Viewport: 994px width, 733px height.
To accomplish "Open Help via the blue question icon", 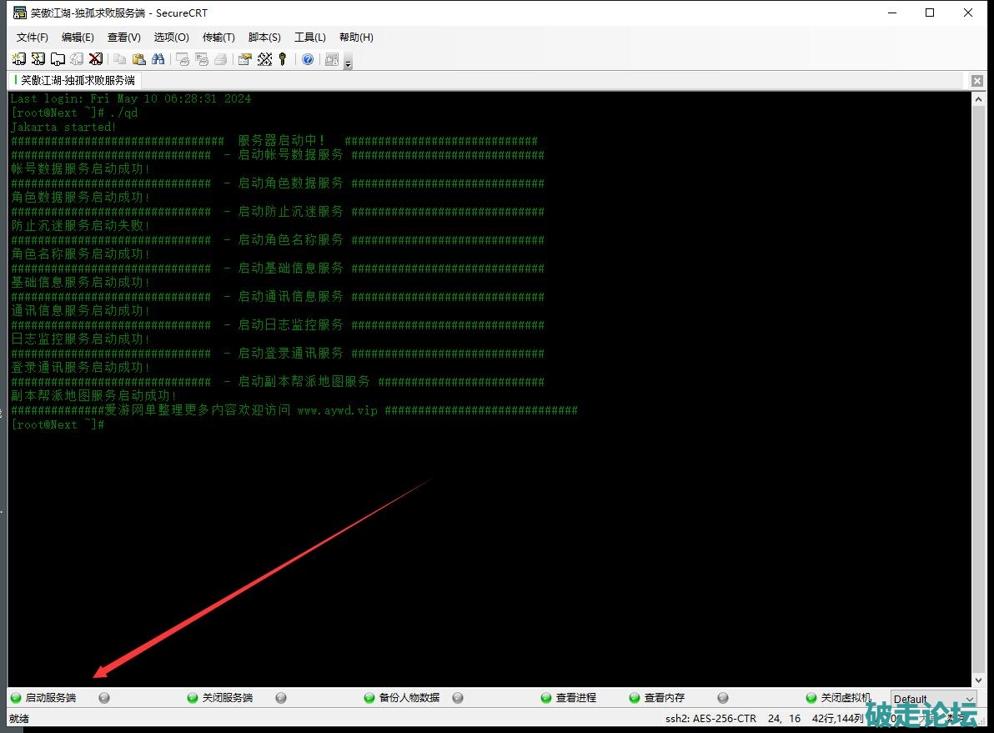I will pos(308,59).
